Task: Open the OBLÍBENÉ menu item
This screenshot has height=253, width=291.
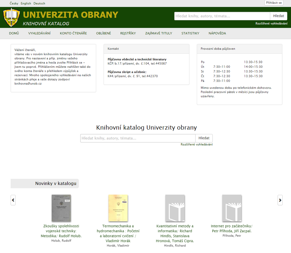Action: coord(103,33)
